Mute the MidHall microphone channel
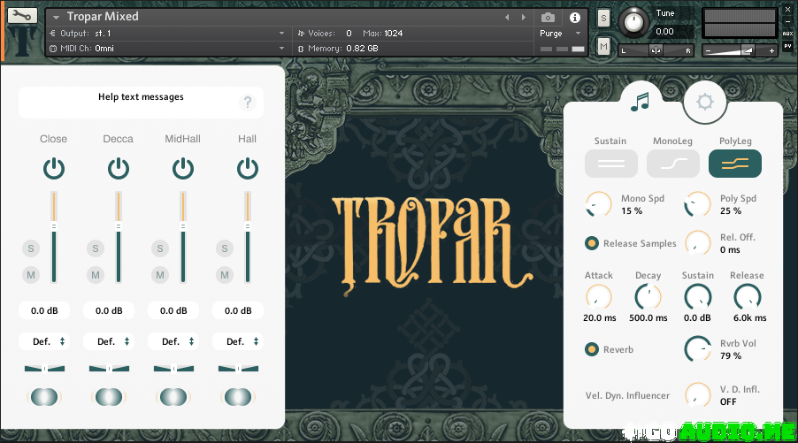 click(x=159, y=275)
